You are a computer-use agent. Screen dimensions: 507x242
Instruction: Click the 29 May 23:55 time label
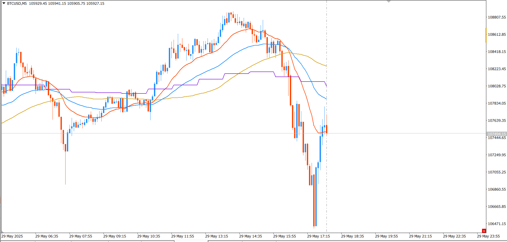(x=488, y=236)
